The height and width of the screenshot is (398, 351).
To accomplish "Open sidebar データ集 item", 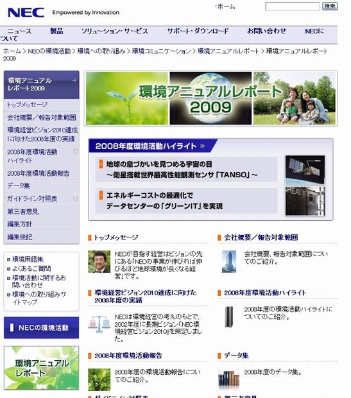I will pos(41,186).
